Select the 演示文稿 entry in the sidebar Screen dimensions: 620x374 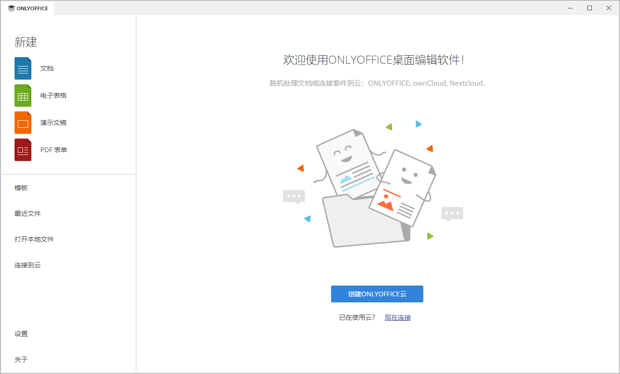(x=54, y=122)
